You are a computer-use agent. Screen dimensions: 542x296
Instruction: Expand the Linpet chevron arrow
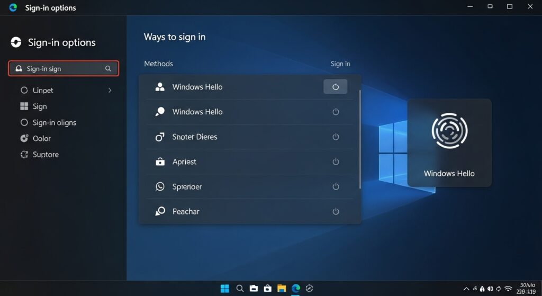[110, 90]
